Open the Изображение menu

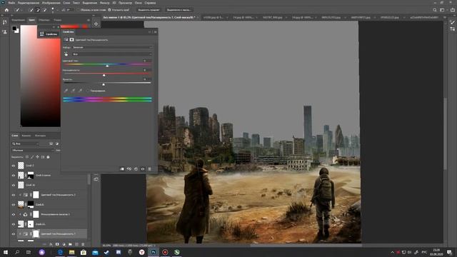[51, 3]
